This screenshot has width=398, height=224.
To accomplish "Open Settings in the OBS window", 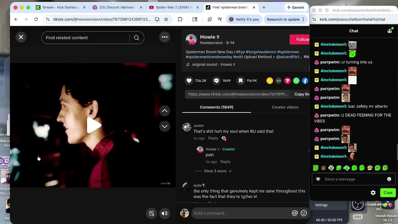I will pyautogui.click(x=321, y=205).
